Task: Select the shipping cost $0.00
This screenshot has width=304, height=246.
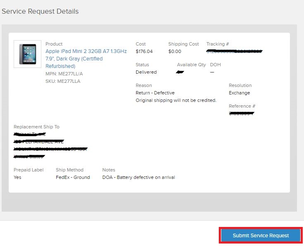Action: pos(175,51)
